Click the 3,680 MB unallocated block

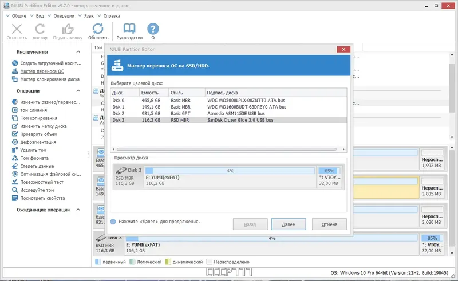pyautogui.click(x=432, y=215)
